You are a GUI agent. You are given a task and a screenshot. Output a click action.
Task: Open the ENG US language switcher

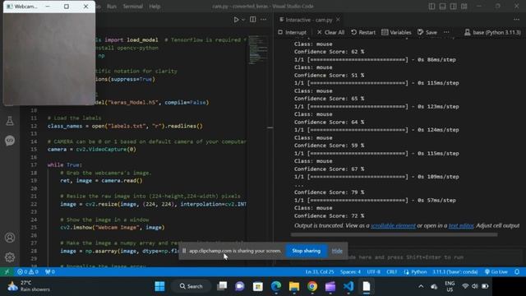tap(450, 286)
